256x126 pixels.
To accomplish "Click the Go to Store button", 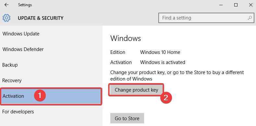I will click(127, 118).
